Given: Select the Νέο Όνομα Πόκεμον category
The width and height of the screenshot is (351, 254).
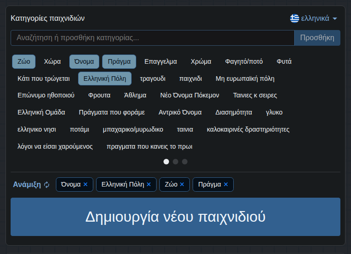Looking at the screenshot, I should pos(190,95).
